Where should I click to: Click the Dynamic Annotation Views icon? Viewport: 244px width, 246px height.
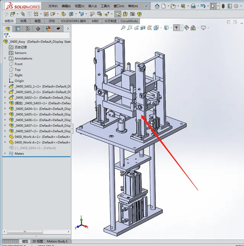click(x=149, y=28)
